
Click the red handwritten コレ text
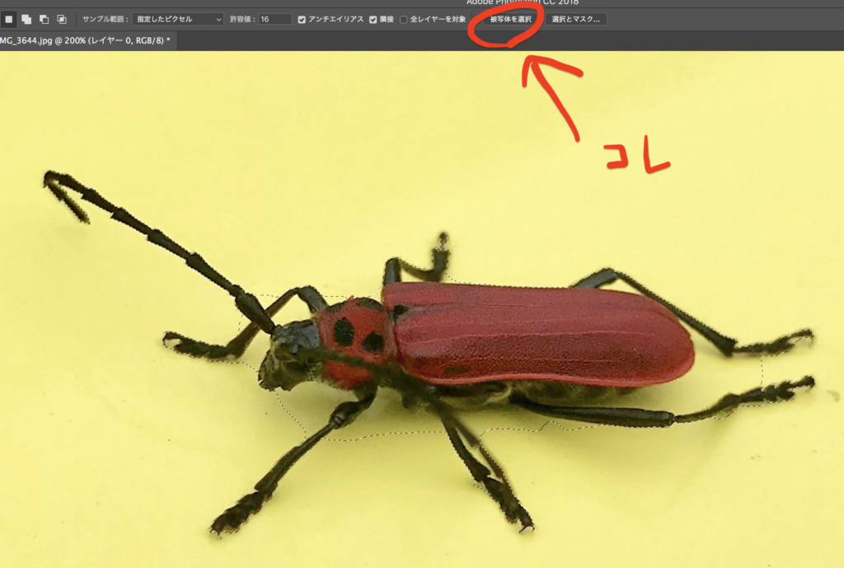click(635, 158)
